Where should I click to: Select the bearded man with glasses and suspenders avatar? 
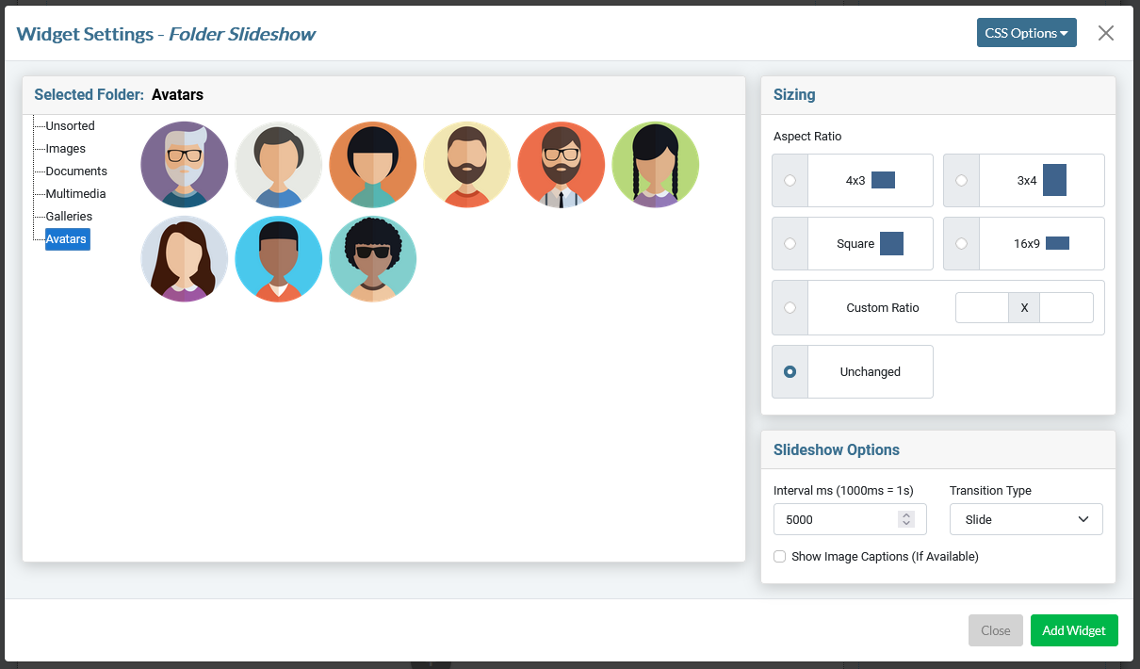click(562, 165)
